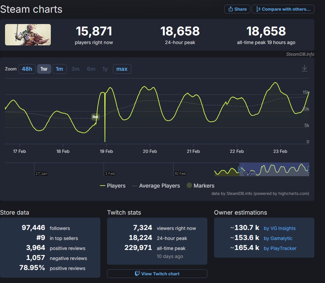Image resolution: width=325 pixels, height=283 pixels.
Task: Click the 229,971 Twitch all-time peak
Action: point(138,248)
